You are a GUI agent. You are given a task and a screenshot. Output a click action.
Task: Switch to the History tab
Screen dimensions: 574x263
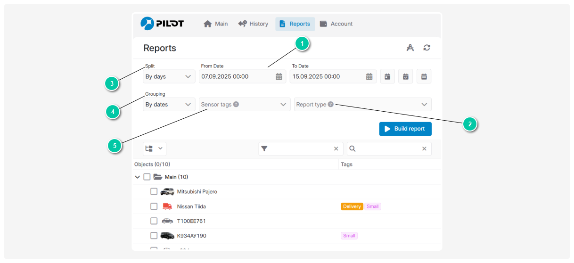(x=253, y=24)
